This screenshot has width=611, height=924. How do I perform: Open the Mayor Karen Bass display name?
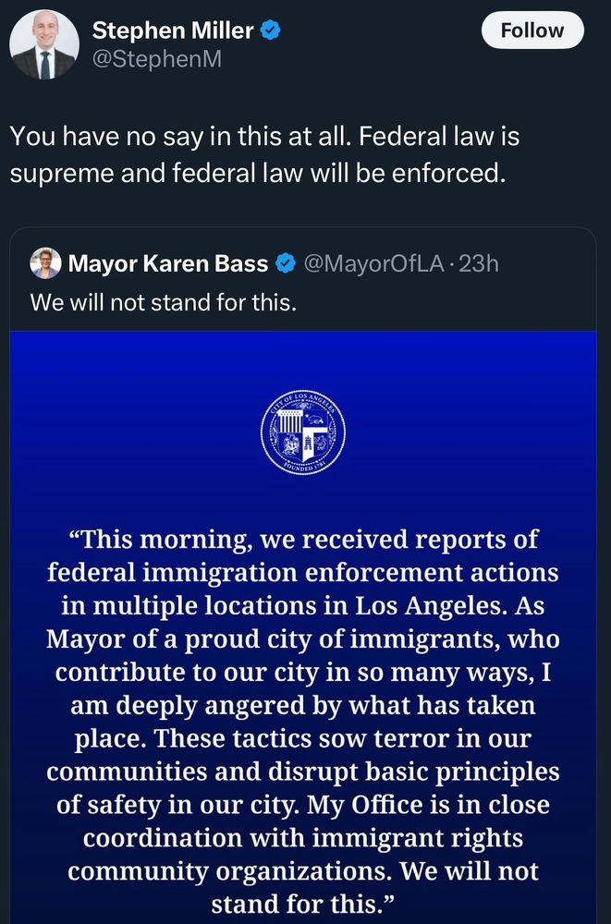(x=168, y=264)
